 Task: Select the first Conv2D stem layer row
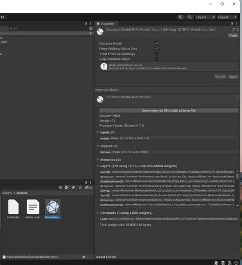(x=167, y=172)
